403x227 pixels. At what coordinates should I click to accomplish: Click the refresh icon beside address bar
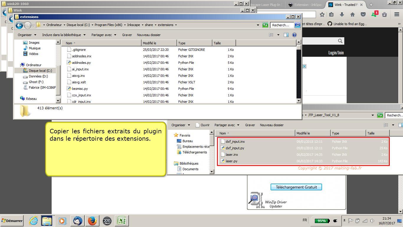265,25
